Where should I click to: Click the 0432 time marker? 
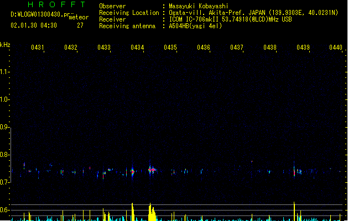(x=71, y=48)
